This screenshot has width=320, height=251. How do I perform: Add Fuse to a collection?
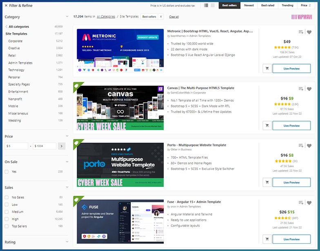tap(300, 203)
